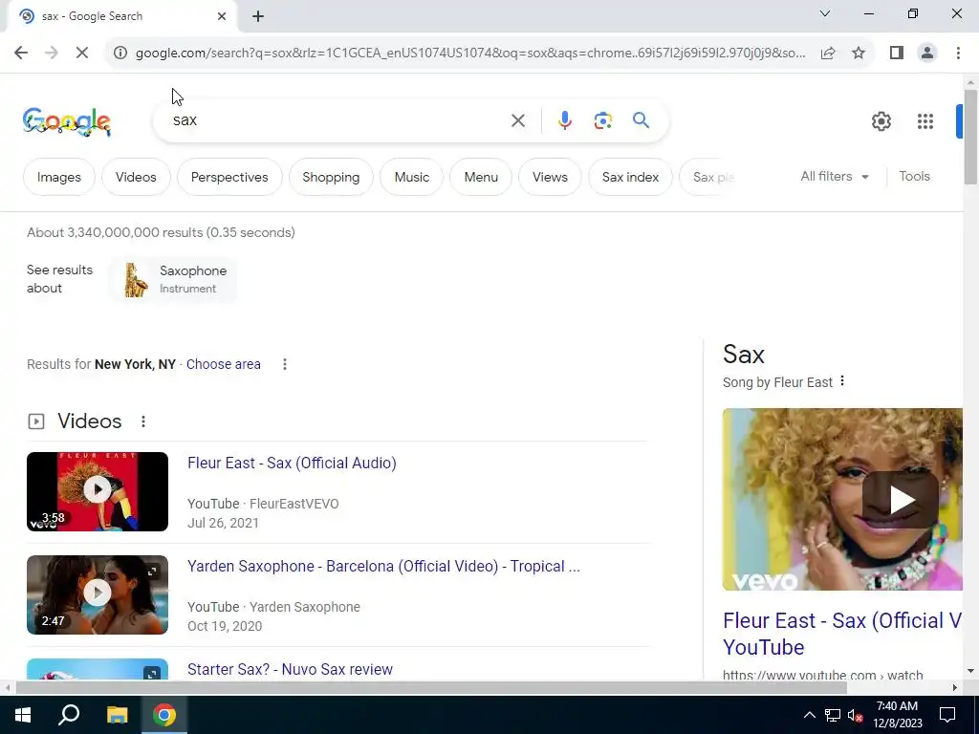The height and width of the screenshot is (734, 979).
Task: Expand the All filters dropdown
Action: pyautogui.click(x=834, y=177)
